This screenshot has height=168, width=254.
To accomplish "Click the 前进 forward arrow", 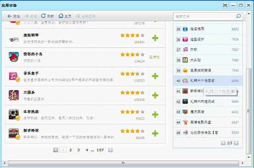I will (31, 16).
